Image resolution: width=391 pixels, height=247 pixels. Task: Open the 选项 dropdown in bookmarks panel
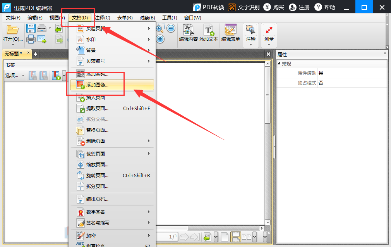[x=14, y=75]
